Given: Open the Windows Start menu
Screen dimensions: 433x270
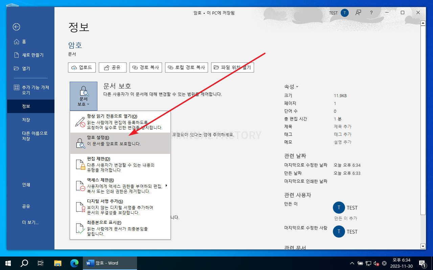Looking at the screenshot, I should [8, 263].
